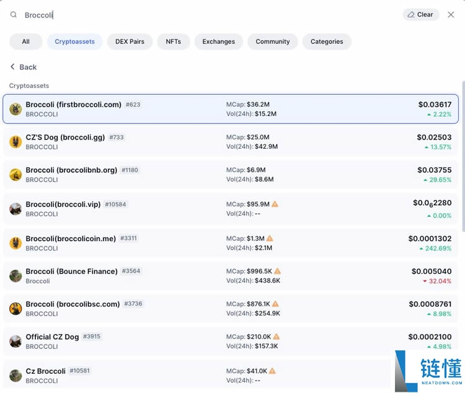The width and height of the screenshot is (465, 393).
Task: Click Vol(24h) $42.9M value
Action: tap(267, 146)
